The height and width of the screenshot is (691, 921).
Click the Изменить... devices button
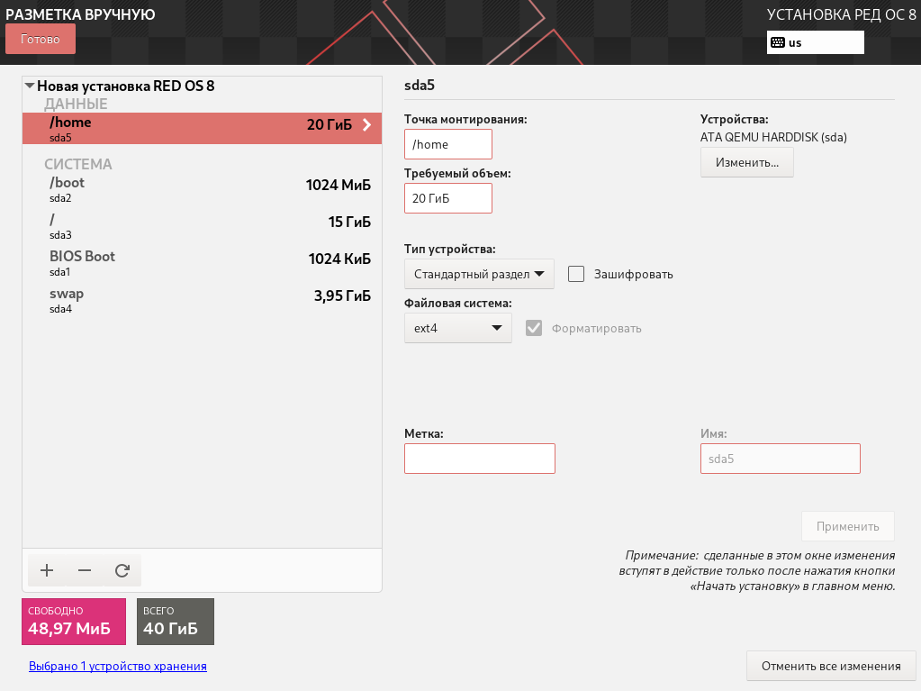pyautogui.click(x=747, y=162)
